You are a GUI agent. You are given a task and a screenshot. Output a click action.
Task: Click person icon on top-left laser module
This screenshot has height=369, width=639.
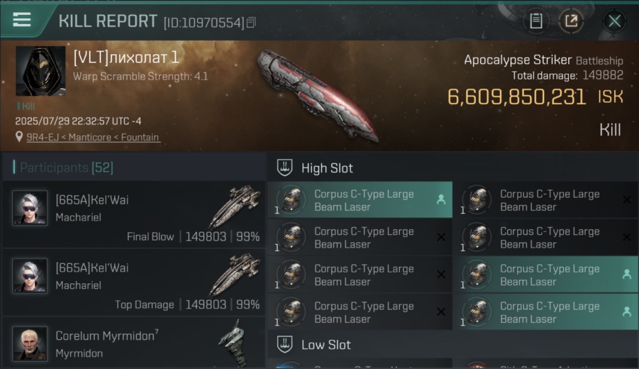click(441, 200)
